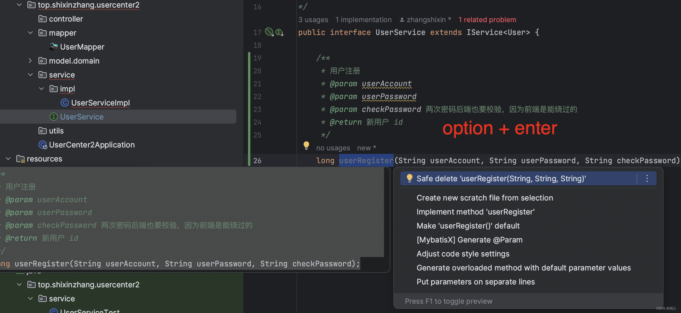Click the userPassword param in the Javadoc
Image resolution: width=681 pixels, height=313 pixels.
[x=389, y=96]
